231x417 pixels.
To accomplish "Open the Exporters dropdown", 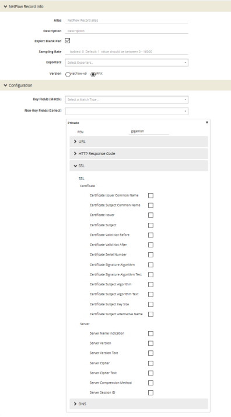I will pos(127,63).
